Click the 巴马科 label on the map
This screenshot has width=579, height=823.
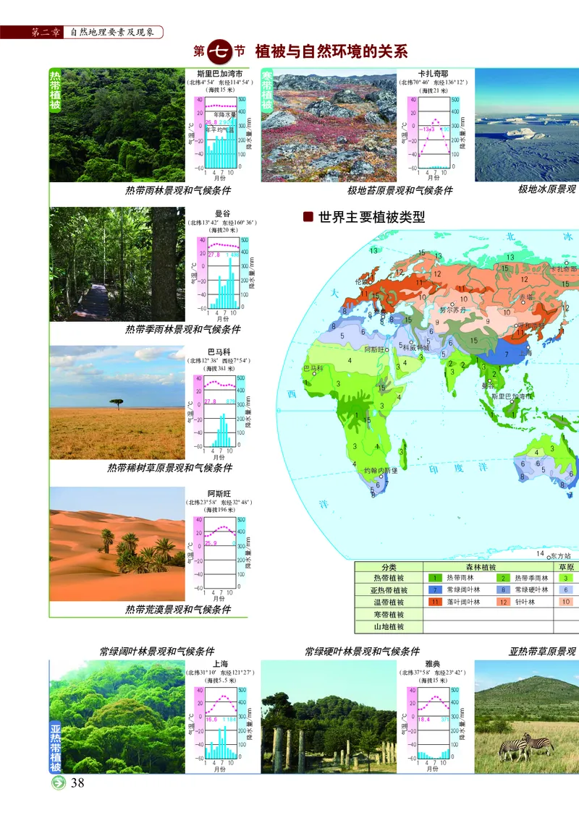[313, 368]
